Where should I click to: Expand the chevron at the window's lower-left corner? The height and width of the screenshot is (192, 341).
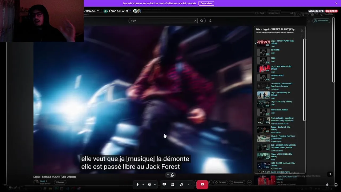pyautogui.click(x=5, y=185)
